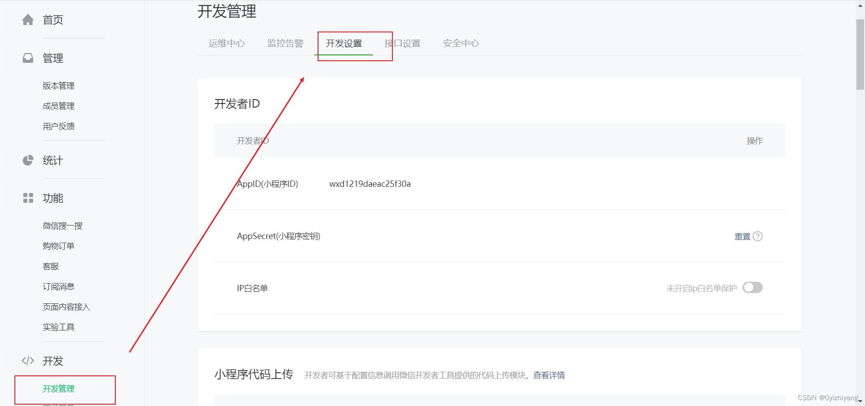
Task: Click the 开发 section heading
Action: (53, 361)
